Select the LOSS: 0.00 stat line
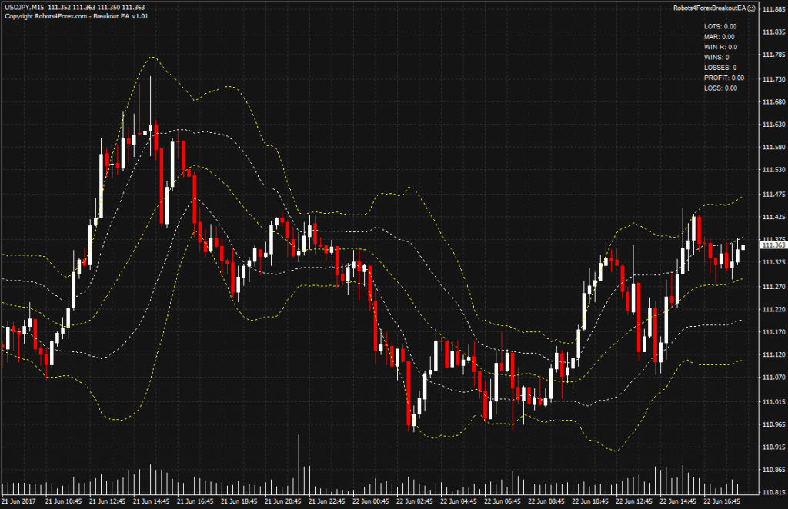This screenshot has width=788, height=509. [720, 88]
